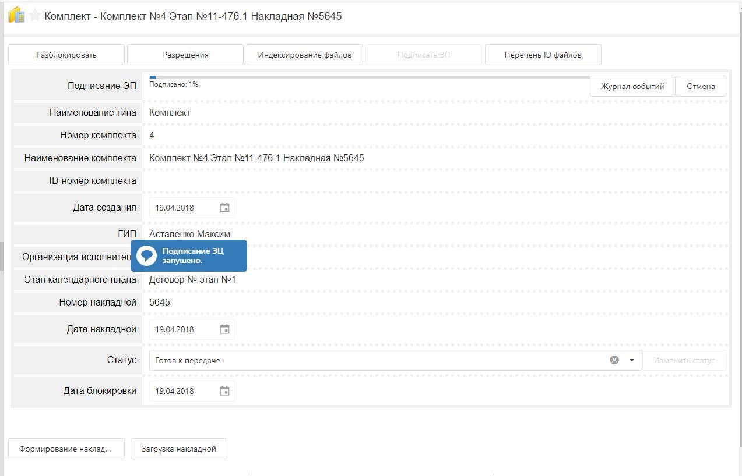Expand the Статус dropdown arrow

632,360
